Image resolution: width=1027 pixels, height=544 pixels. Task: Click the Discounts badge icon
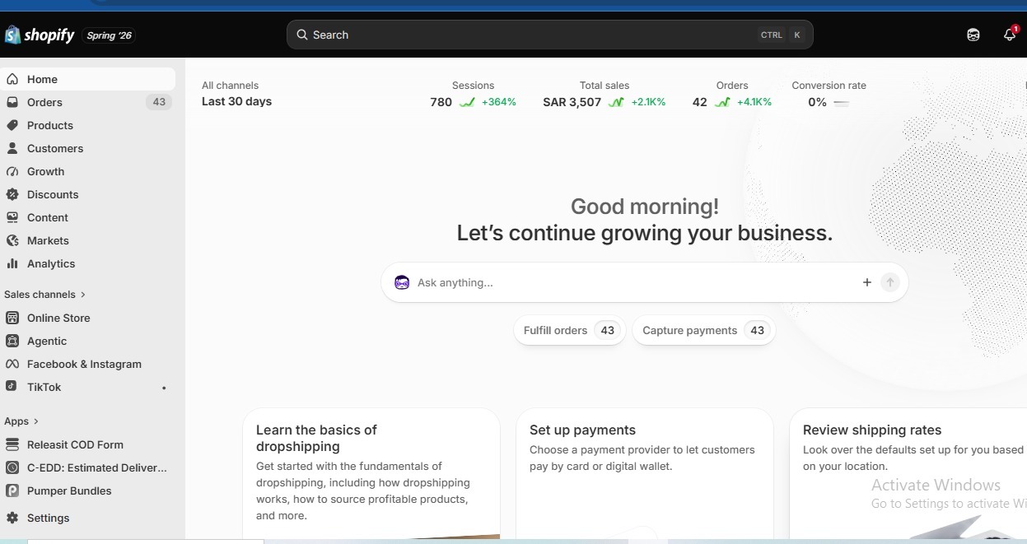12,194
